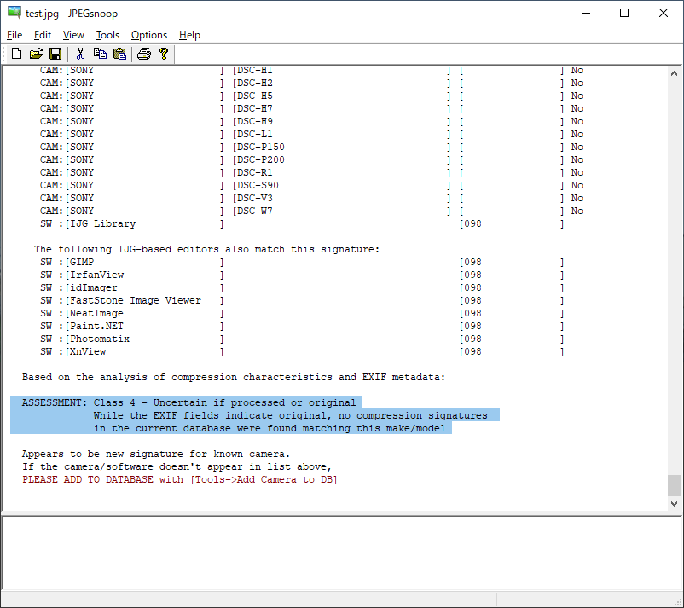This screenshot has height=608, width=684.
Task: Click the New document toolbar icon
Action: pyautogui.click(x=16, y=54)
